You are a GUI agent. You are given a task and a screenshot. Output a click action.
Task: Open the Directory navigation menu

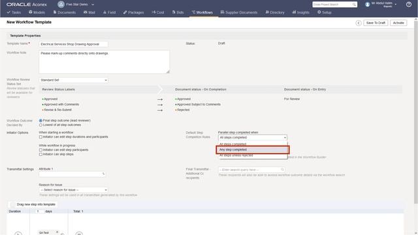coord(275,12)
